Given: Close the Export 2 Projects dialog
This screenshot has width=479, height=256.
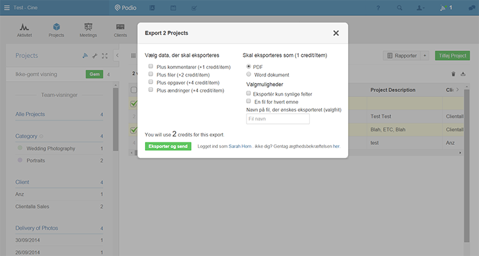Looking at the screenshot, I should (x=336, y=33).
